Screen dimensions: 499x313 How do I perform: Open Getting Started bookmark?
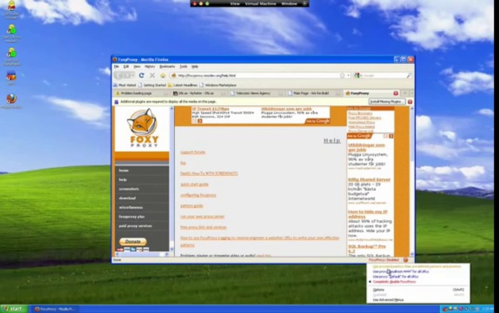coord(152,85)
